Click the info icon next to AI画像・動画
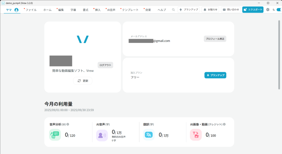 224,124
